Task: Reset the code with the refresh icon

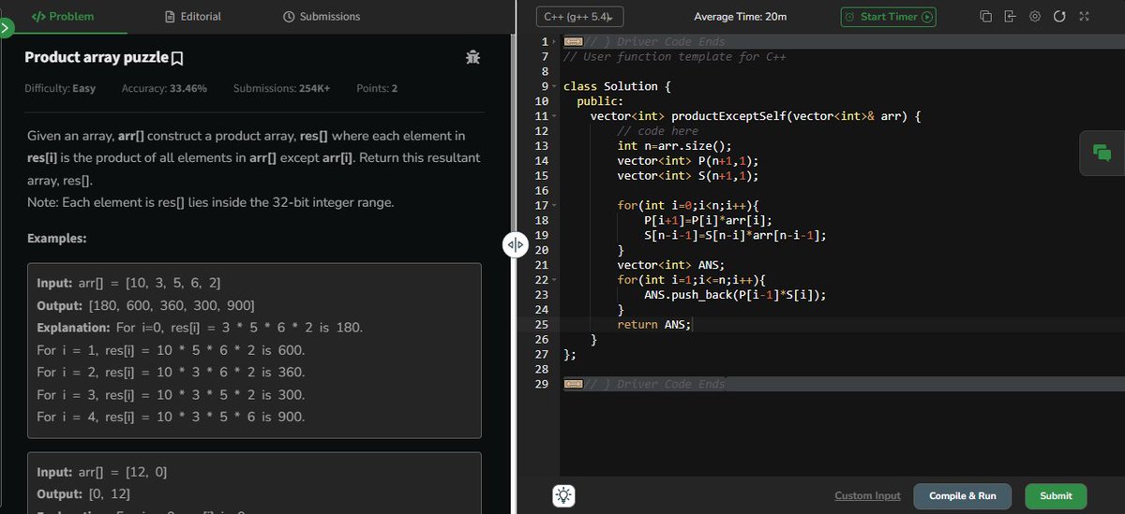Action: [1059, 17]
